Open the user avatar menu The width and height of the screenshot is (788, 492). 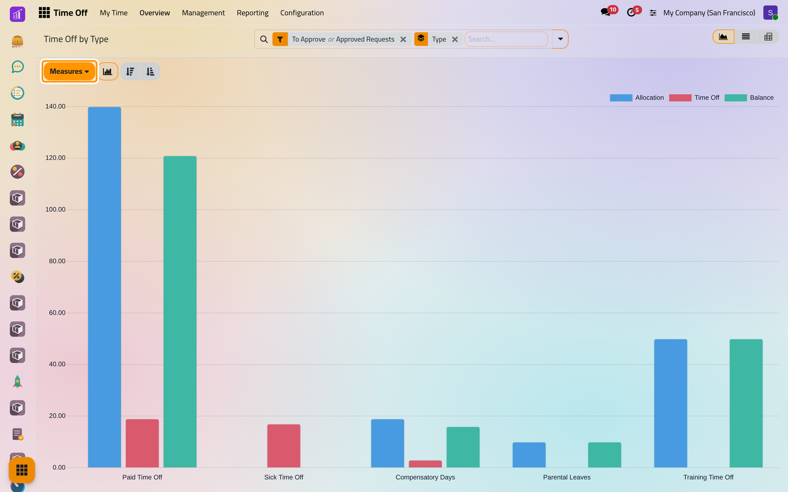[x=770, y=13]
